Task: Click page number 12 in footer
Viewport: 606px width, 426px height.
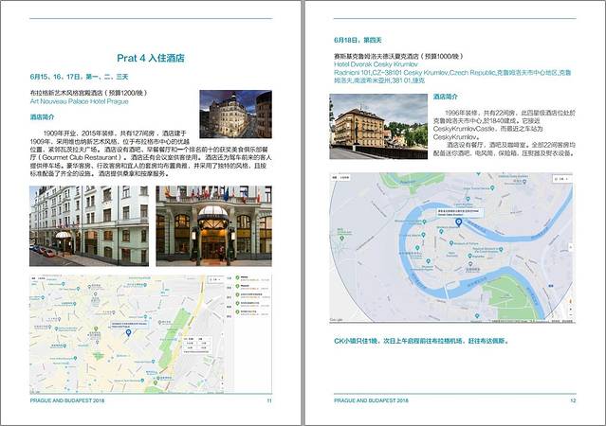Action: pos(573,400)
